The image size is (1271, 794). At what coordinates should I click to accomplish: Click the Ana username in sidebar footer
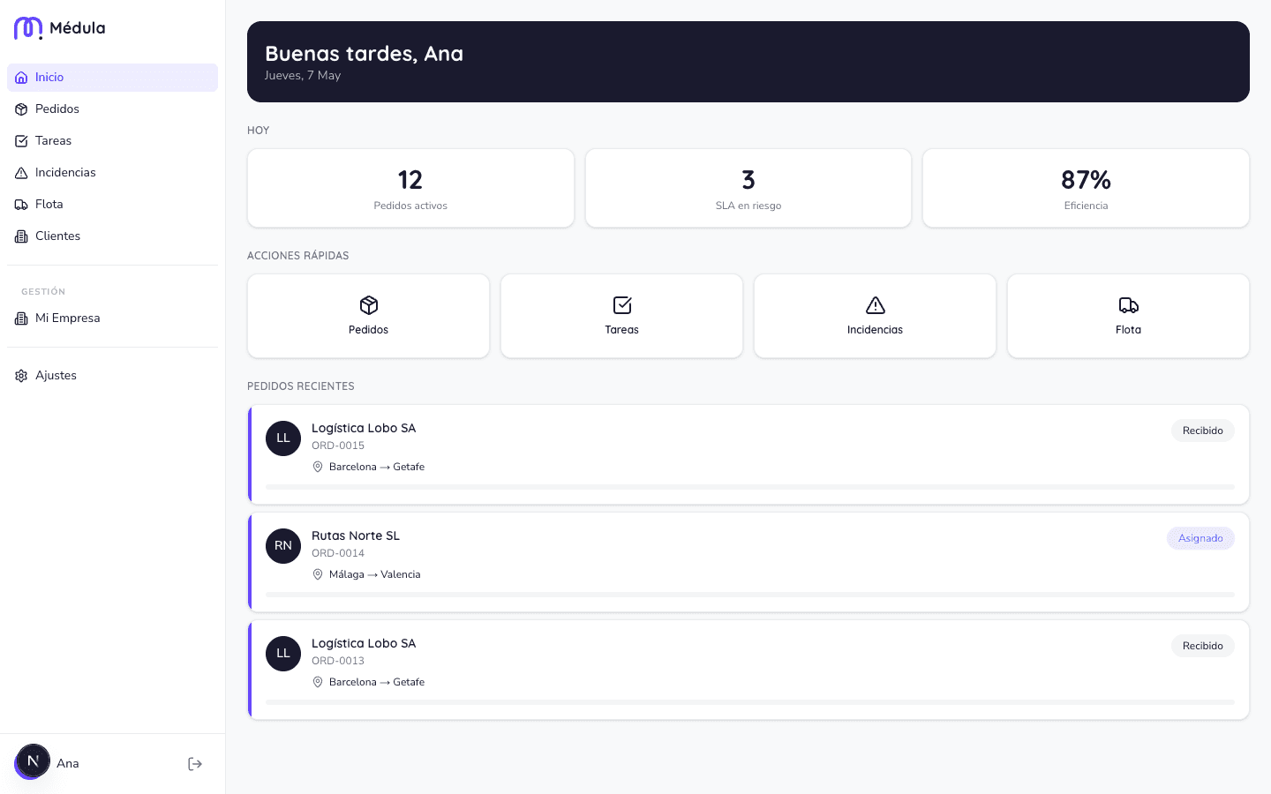[x=68, y=764]
